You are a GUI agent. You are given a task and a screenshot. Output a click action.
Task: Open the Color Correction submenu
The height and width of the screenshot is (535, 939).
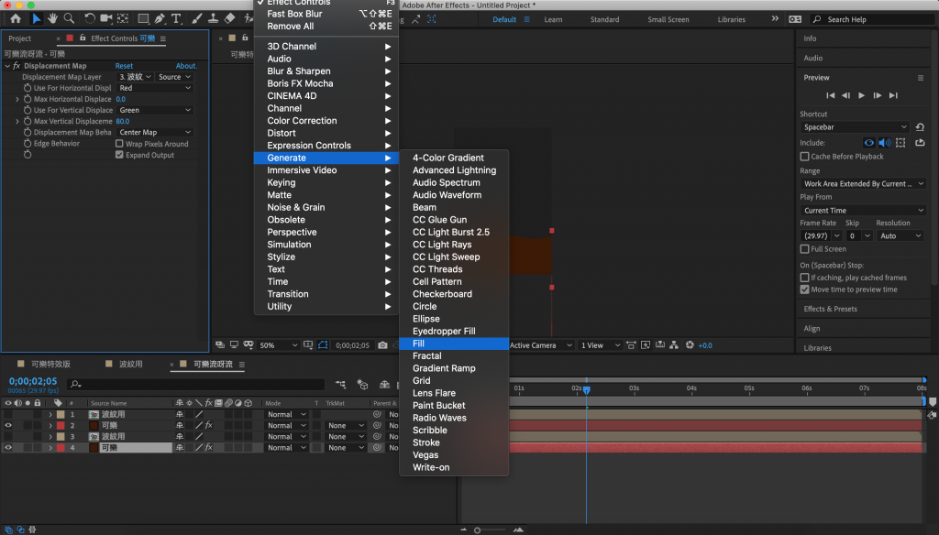pyautogui.click(x=326, y=120)
